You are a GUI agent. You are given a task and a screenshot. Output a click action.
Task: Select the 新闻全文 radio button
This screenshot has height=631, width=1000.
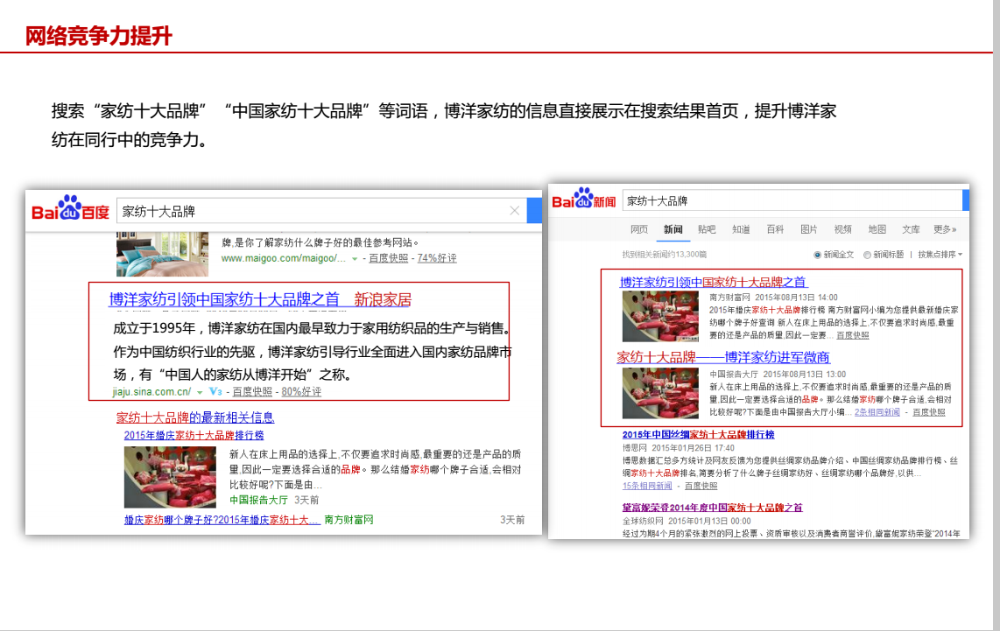tap(818, 255)
